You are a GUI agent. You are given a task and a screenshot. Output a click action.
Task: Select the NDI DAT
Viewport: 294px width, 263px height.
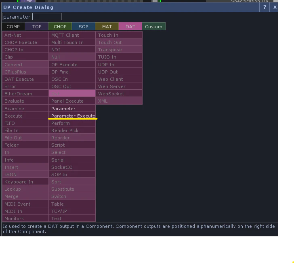pyautogui.click(x=72, y=50)
